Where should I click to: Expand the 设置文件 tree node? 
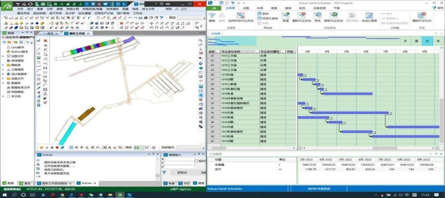3,78
